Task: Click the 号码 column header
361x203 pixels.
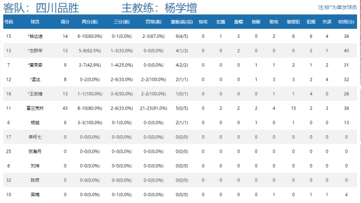Action: click(8, 22)
